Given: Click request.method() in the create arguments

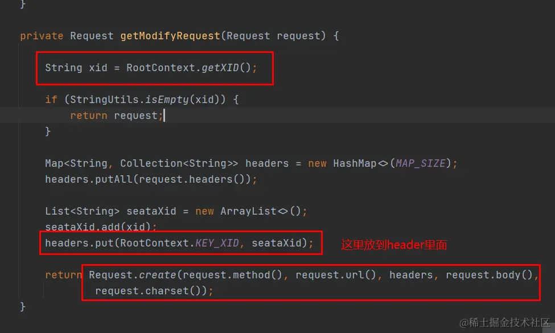Looking at the screenshot, I should 232,274.
